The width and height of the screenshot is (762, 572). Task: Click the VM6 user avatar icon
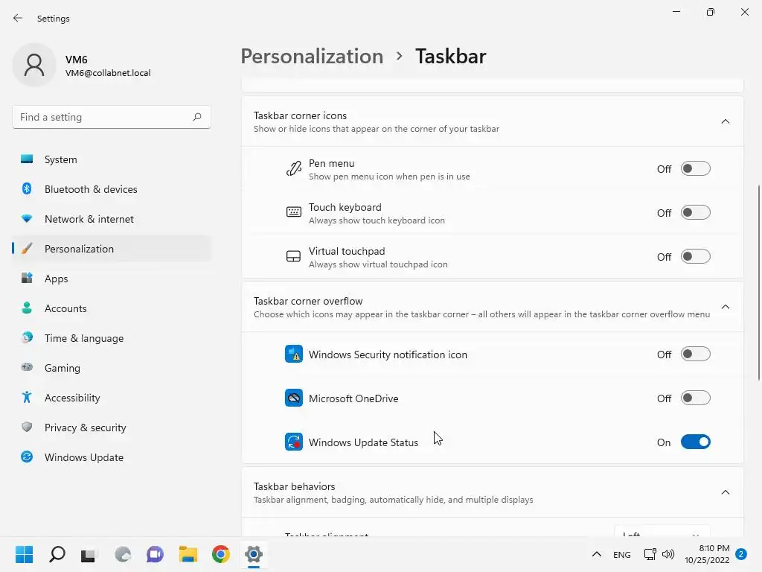pos(34,65)
